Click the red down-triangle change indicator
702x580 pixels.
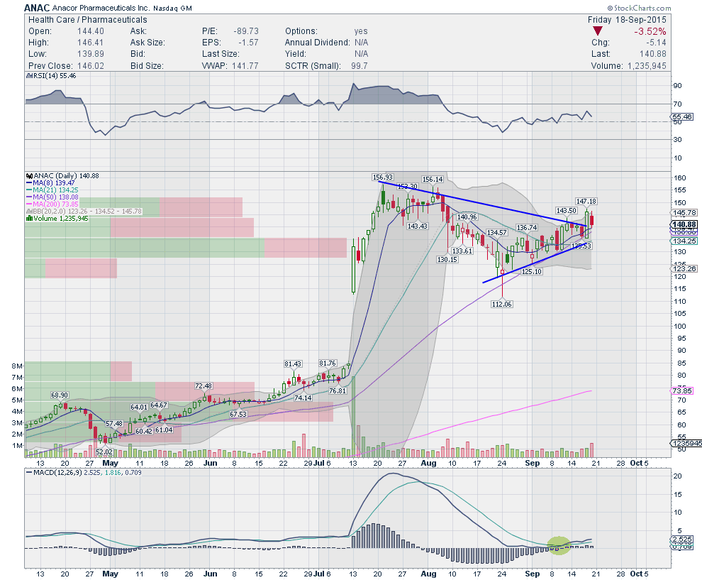597,31
